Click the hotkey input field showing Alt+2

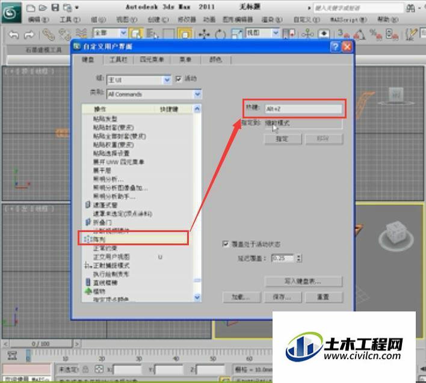click(303, 109)
